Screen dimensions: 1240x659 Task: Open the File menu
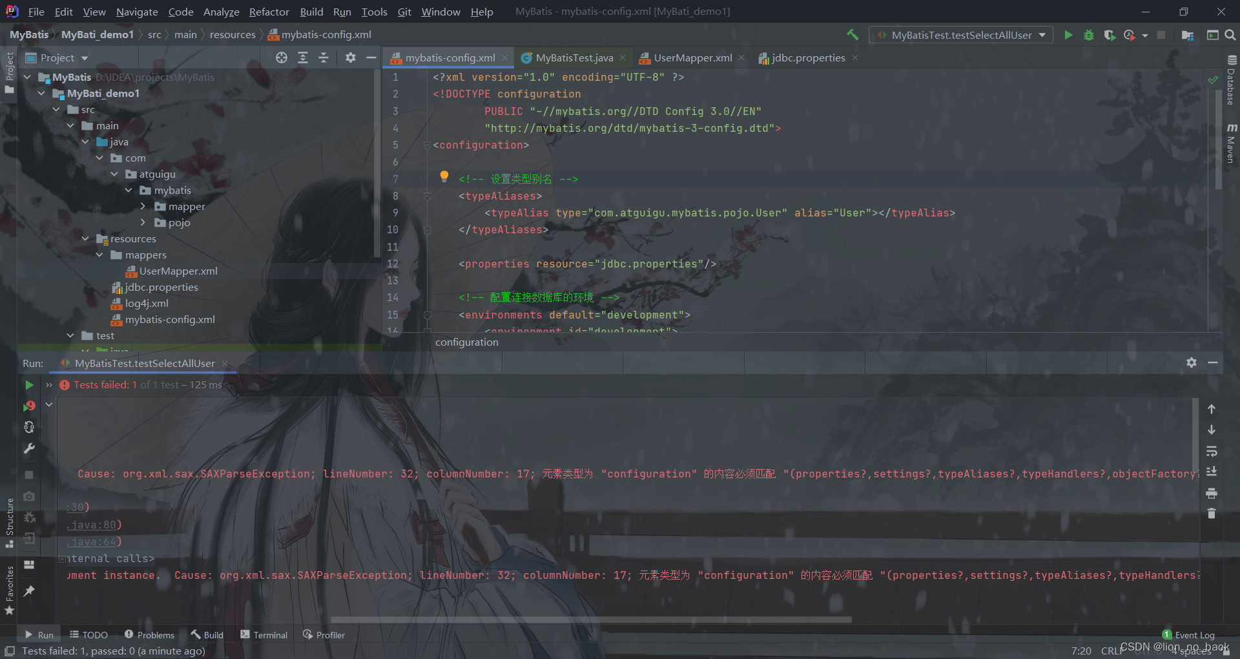coord(37,12)
